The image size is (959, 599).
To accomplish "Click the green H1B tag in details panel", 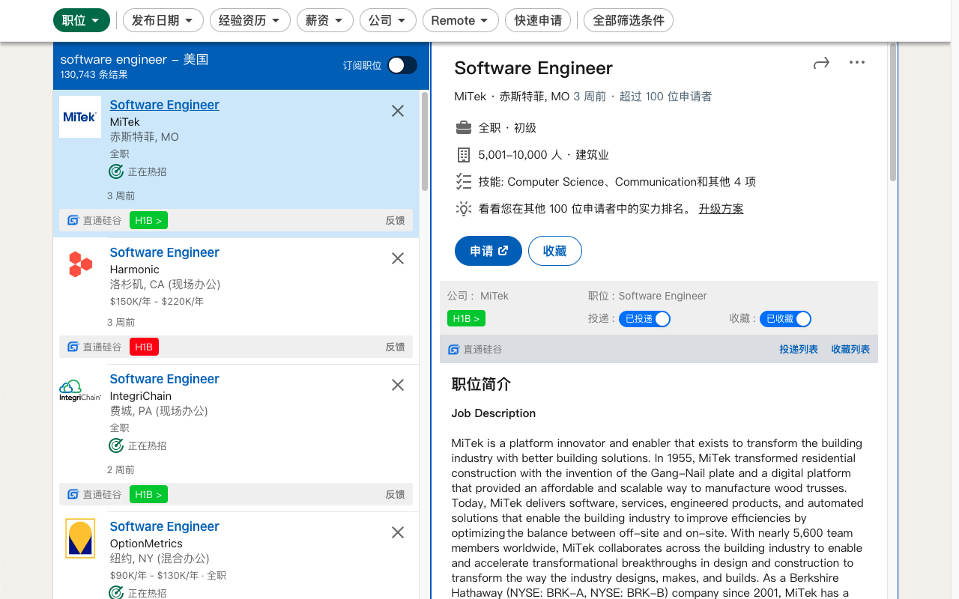I will tap(466, 319).
